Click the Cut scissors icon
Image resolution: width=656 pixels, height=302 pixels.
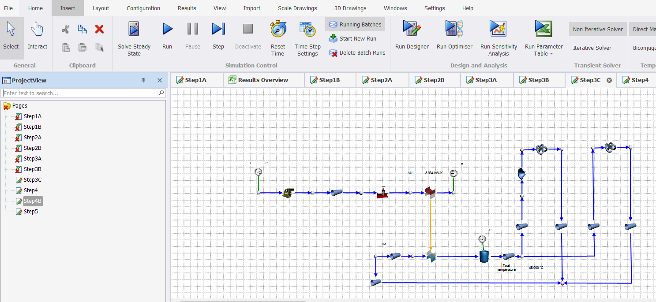pyautogui.click(x=65, y=29)
